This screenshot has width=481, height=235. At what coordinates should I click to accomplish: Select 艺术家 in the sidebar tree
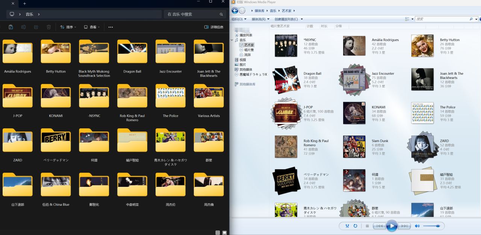[x=247, y=45]
